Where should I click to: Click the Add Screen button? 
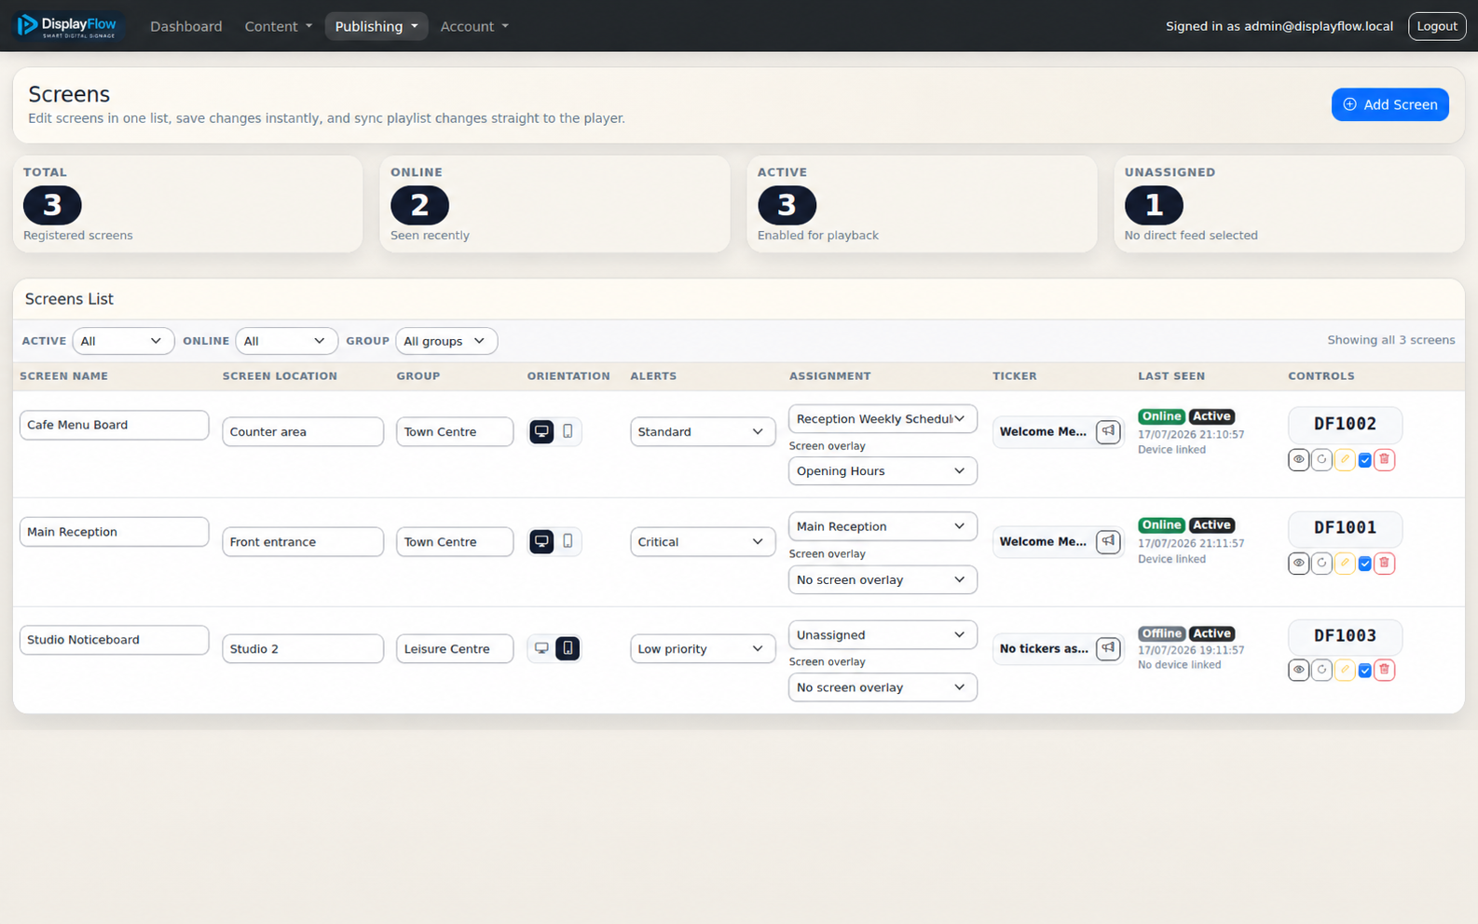(x=1389, y=104)
